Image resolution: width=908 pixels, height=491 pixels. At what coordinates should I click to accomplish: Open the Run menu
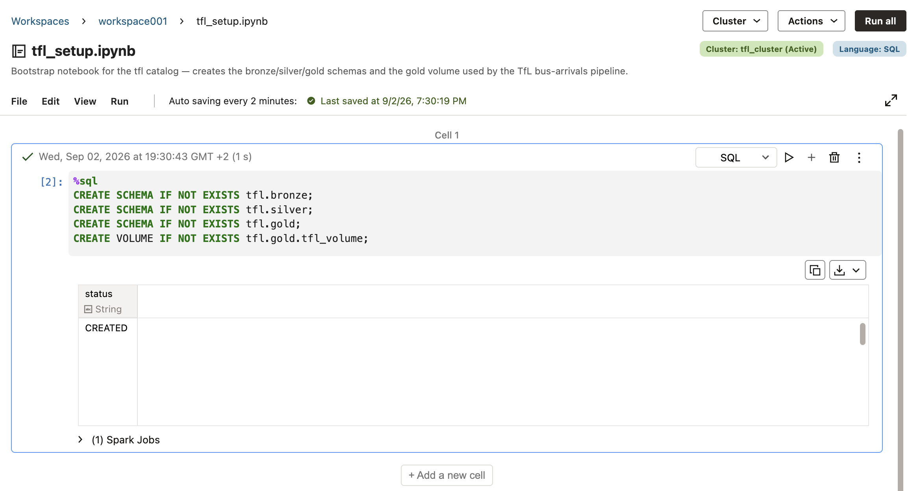pos(119,102)
